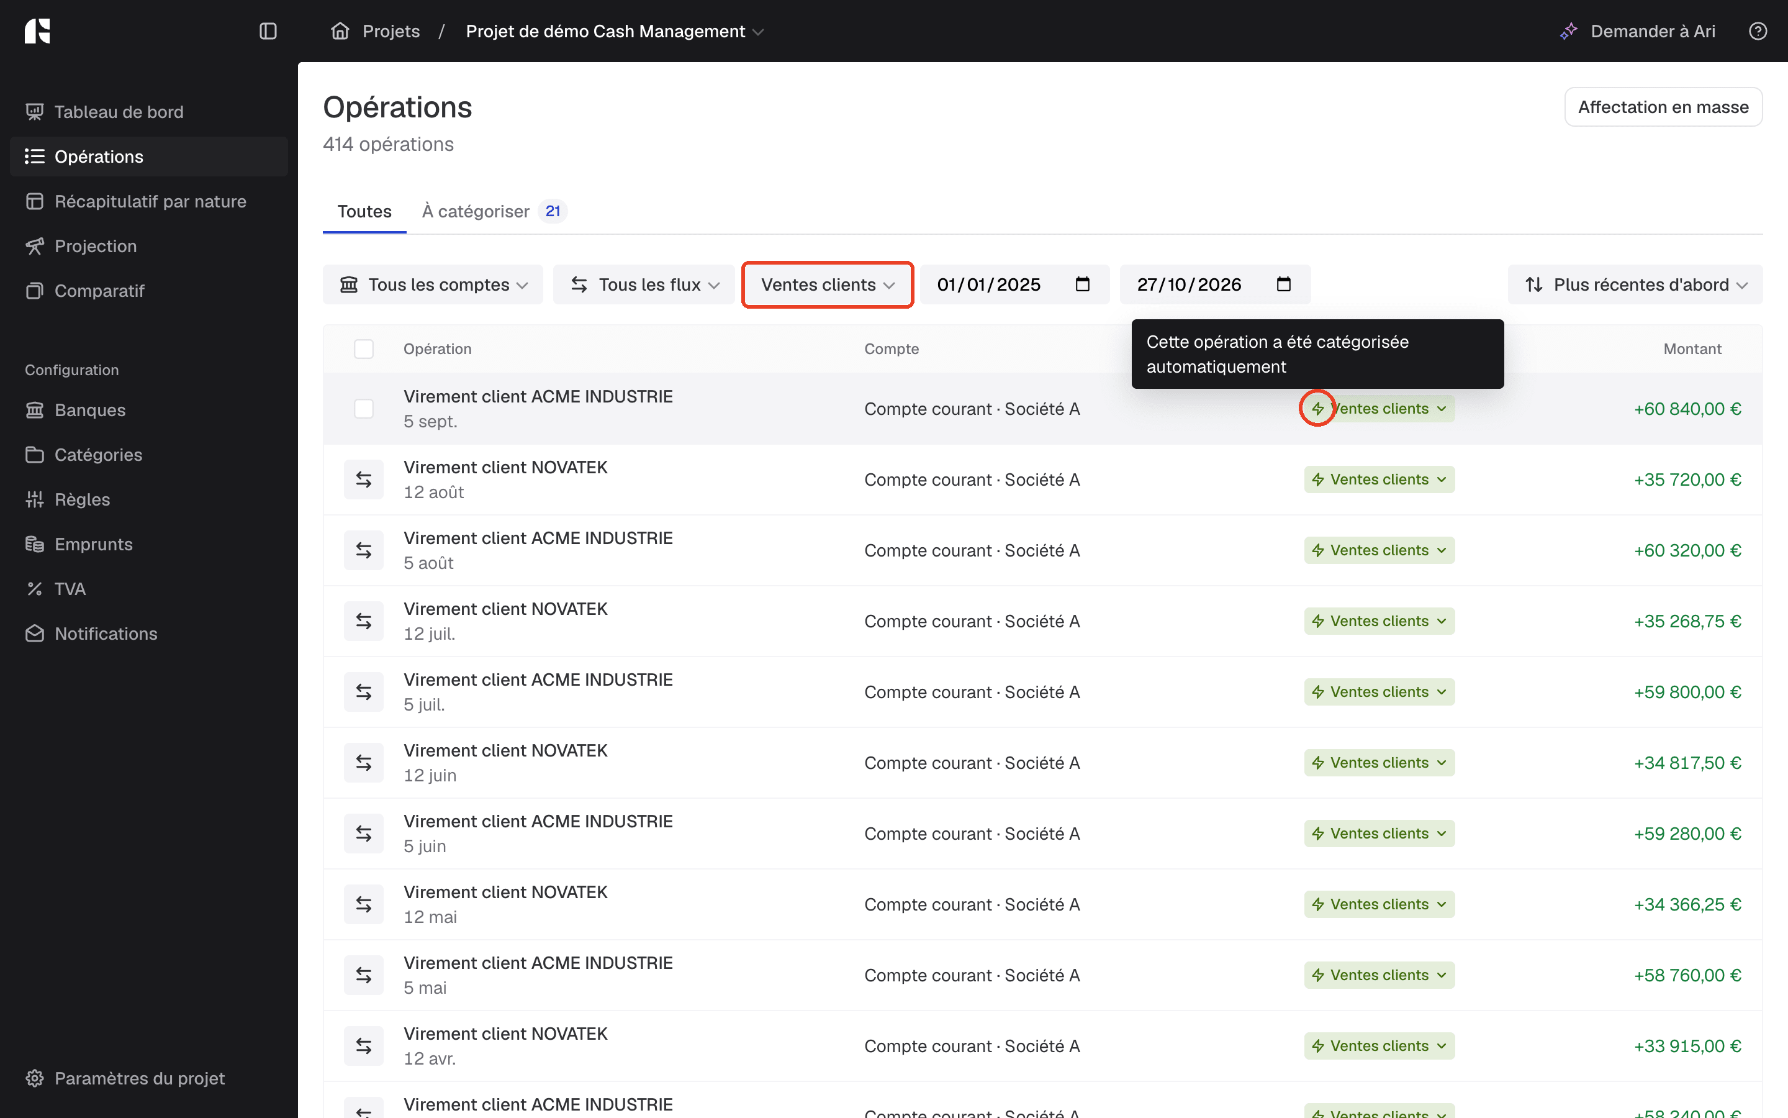Open the Tous les flux filter dropdown

[644, 284]
